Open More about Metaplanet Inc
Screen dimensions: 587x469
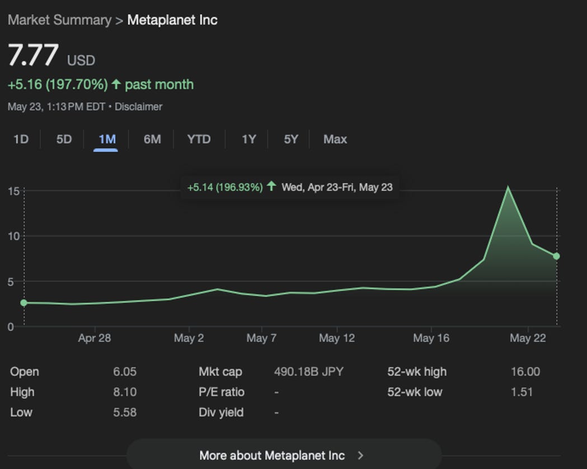[x=271, y=455]
